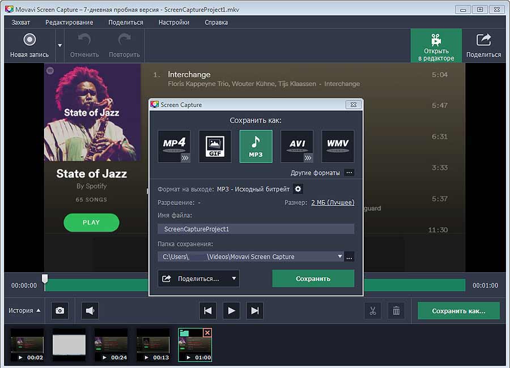This screenshot has width=510, height=368.
Task: Expand the История panel toggle
Action: tap(24, 310)
